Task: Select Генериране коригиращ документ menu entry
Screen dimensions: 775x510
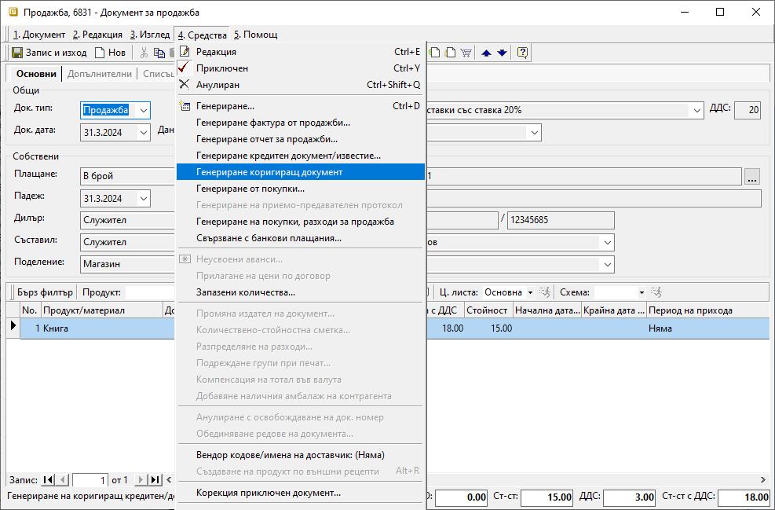Action: [x=269, y=172]
